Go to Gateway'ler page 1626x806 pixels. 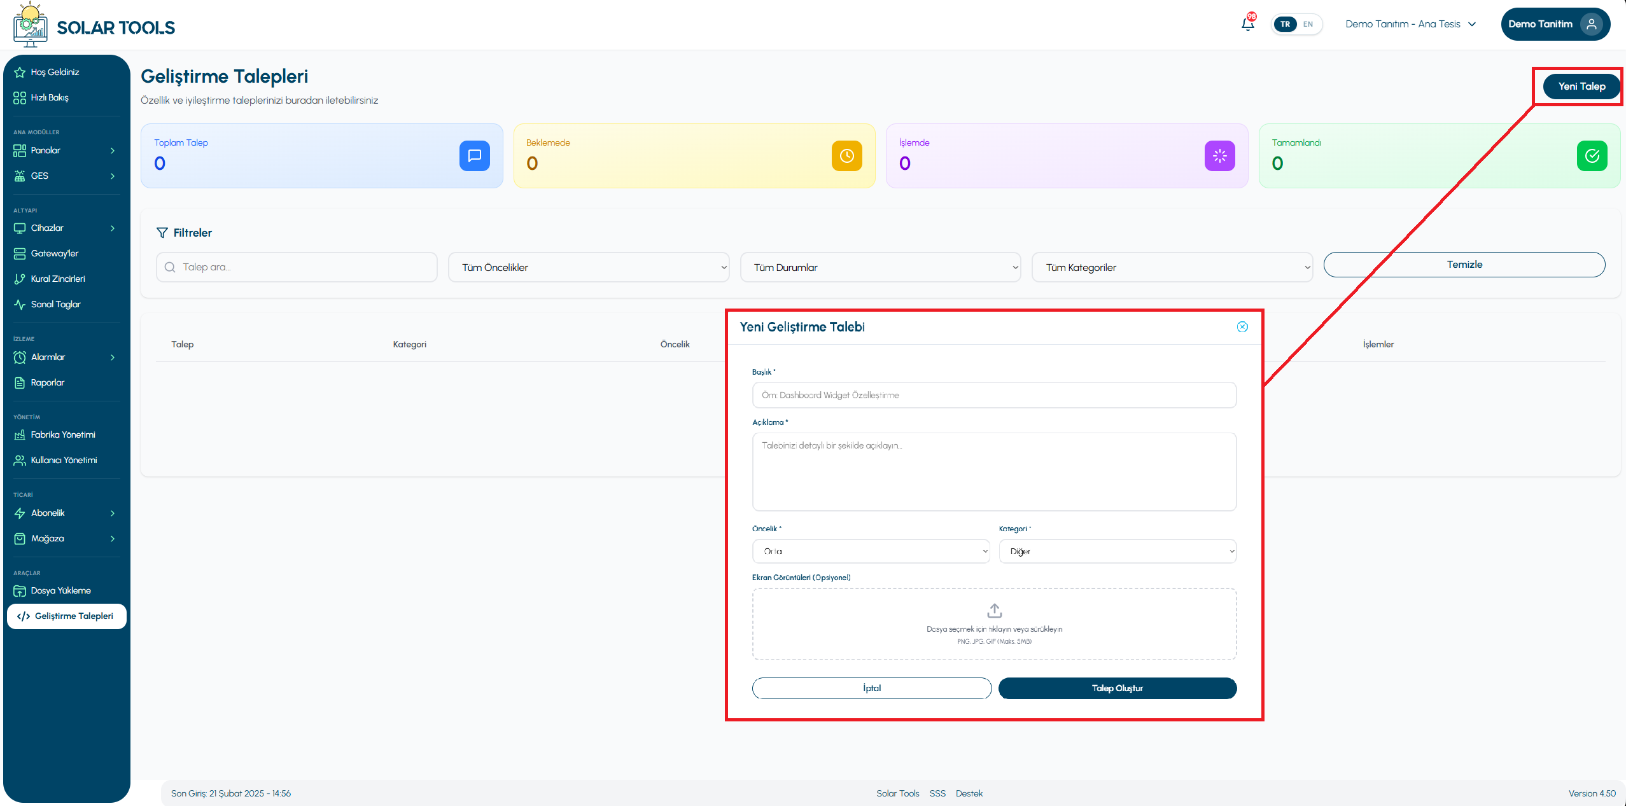[66, 253]
